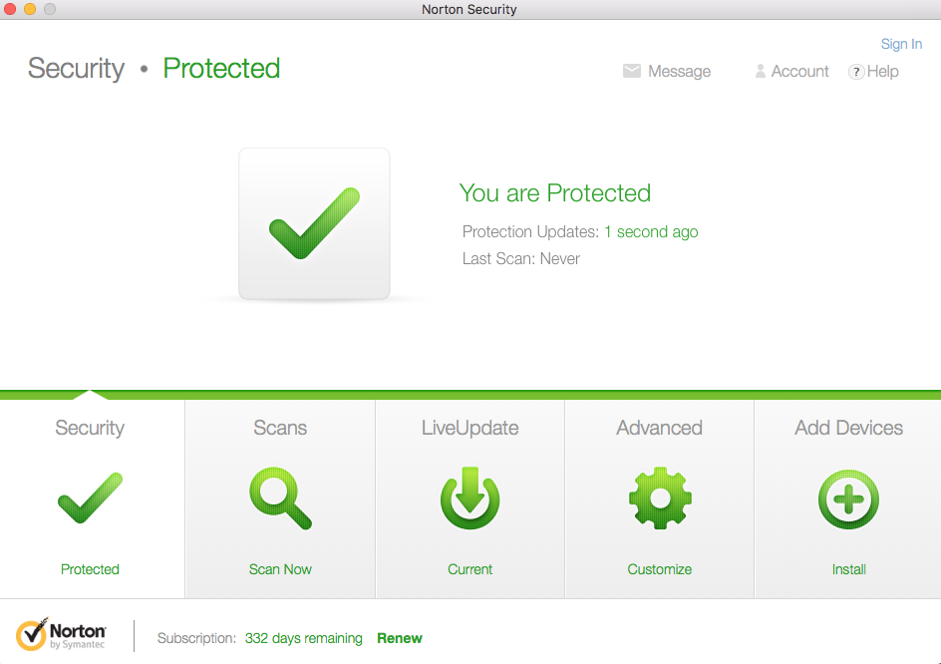Click the Advanced gear icon
The image size is (941, 664).
click(659, 498)
